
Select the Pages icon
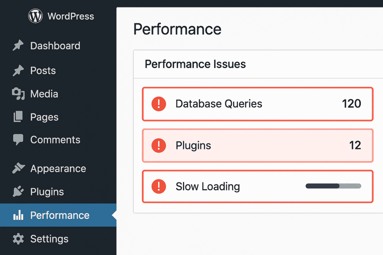(18, 117)
